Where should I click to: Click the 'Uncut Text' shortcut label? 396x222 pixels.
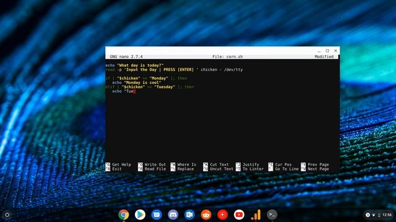point(222,169)
